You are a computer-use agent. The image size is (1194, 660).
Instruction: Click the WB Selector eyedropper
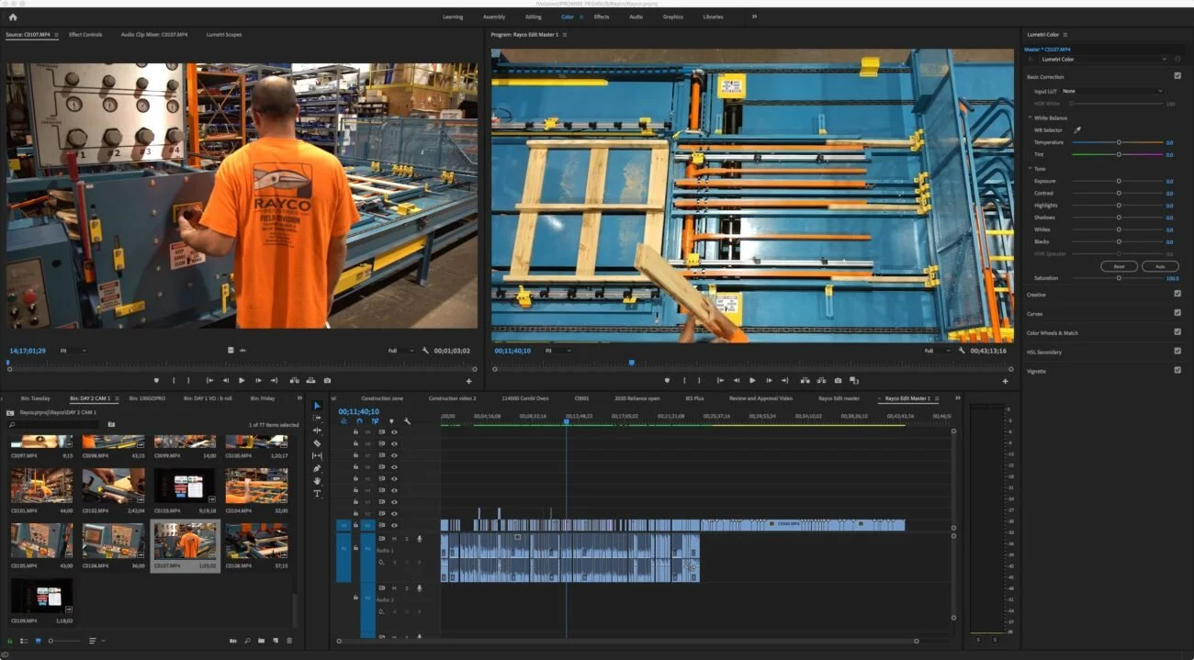coord(1077,130)
